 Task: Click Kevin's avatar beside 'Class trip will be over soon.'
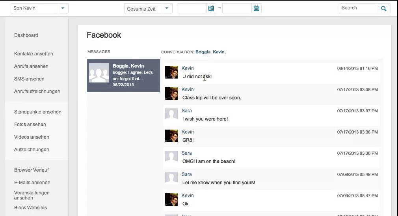171,93
